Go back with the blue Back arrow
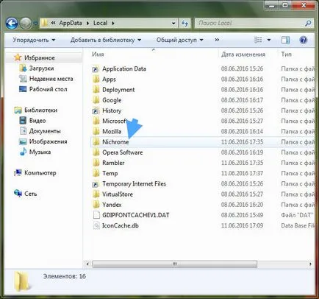Image resolution: width=319 pixels, height=299 pixels. click(x=12, y=24)
